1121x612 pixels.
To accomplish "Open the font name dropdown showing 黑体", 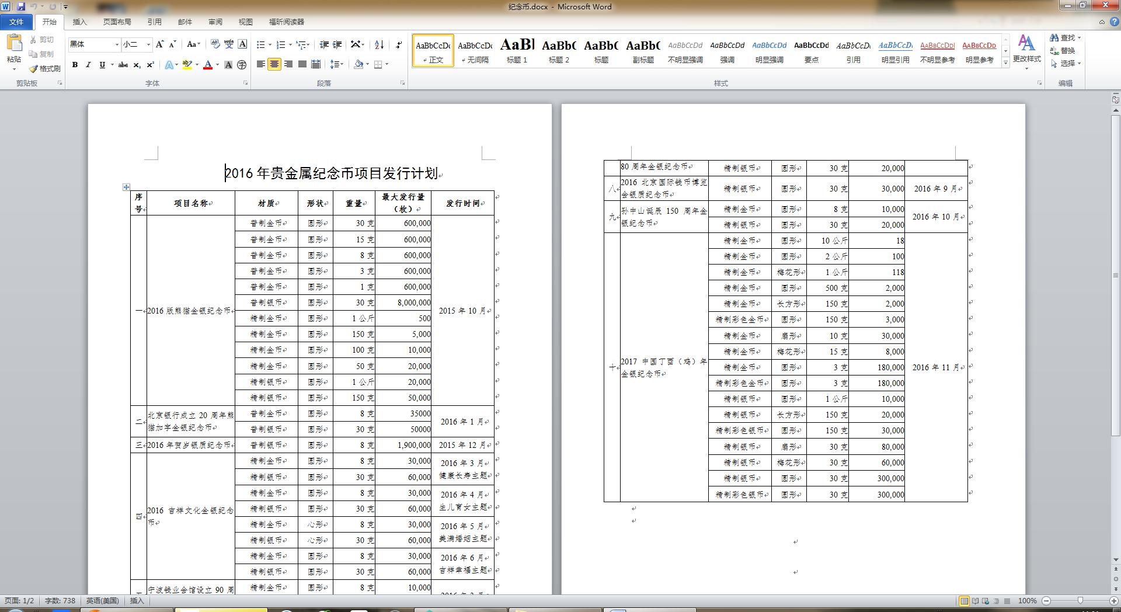I will (x=116, y=44).
